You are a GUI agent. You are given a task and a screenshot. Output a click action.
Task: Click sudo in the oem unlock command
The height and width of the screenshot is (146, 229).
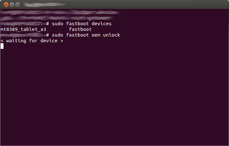58,35
